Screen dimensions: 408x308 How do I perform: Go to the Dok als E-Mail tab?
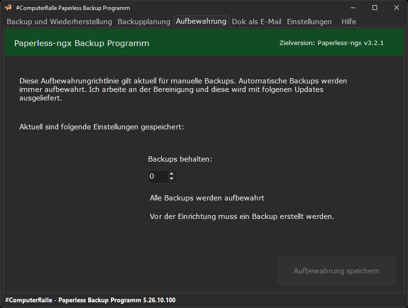[257, 22]
